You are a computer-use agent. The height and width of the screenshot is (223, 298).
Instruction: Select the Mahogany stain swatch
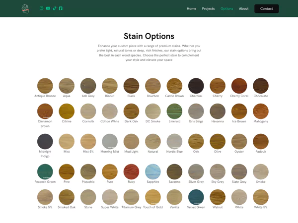(261, 111)
